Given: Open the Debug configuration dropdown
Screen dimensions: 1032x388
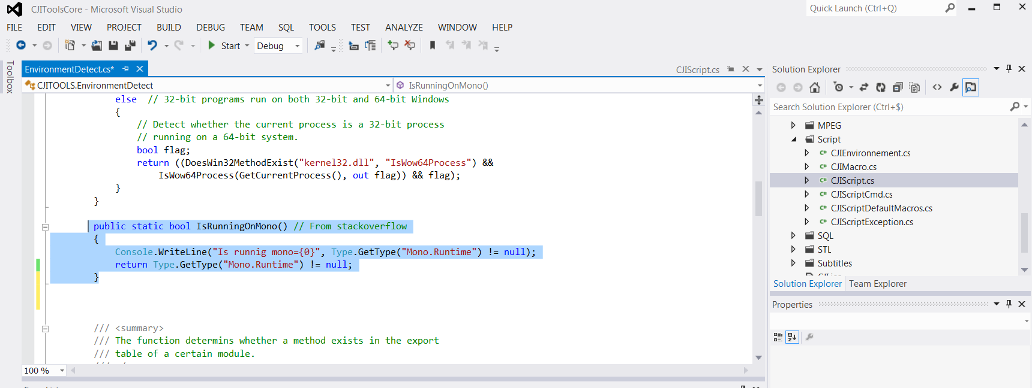Looking at the screenshot, I should pyautogui.click(x=297, y=46).
